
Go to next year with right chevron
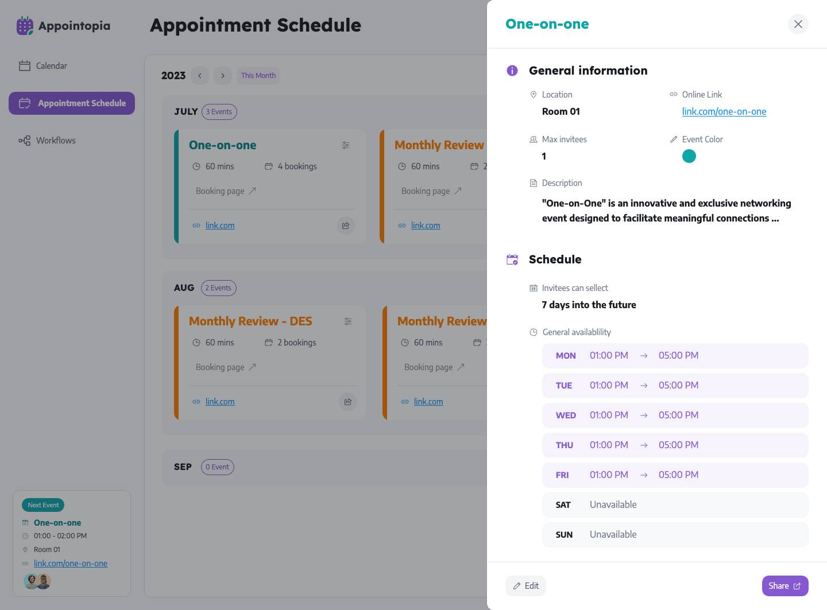223,76
